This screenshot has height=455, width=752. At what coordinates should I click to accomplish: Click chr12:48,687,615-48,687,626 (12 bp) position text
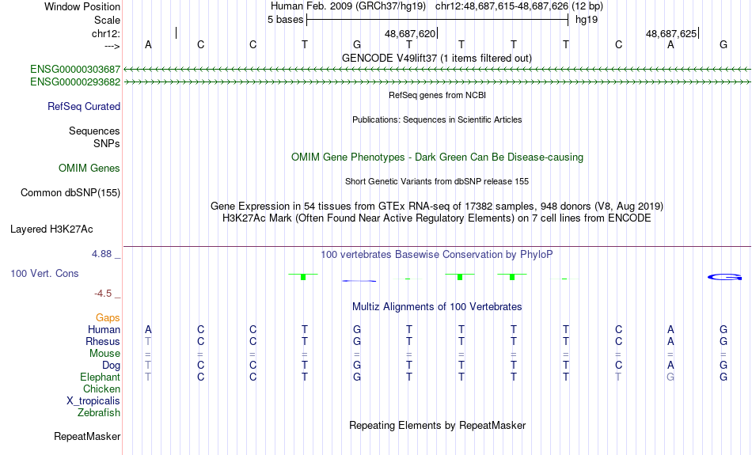coord(519,6)
